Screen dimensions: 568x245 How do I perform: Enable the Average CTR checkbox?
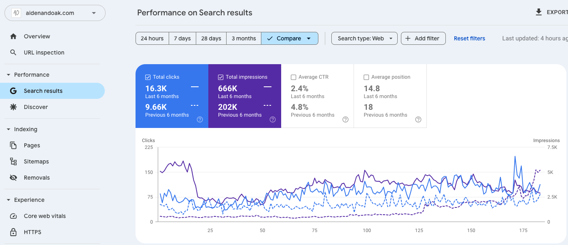click(x=293, y=77)
